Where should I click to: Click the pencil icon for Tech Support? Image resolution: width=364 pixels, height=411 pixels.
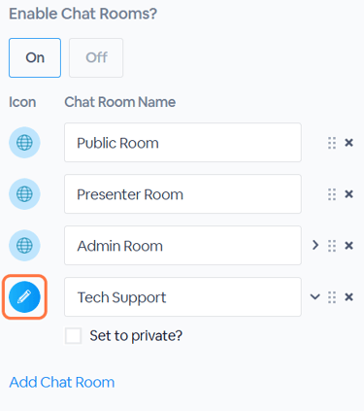24,297
